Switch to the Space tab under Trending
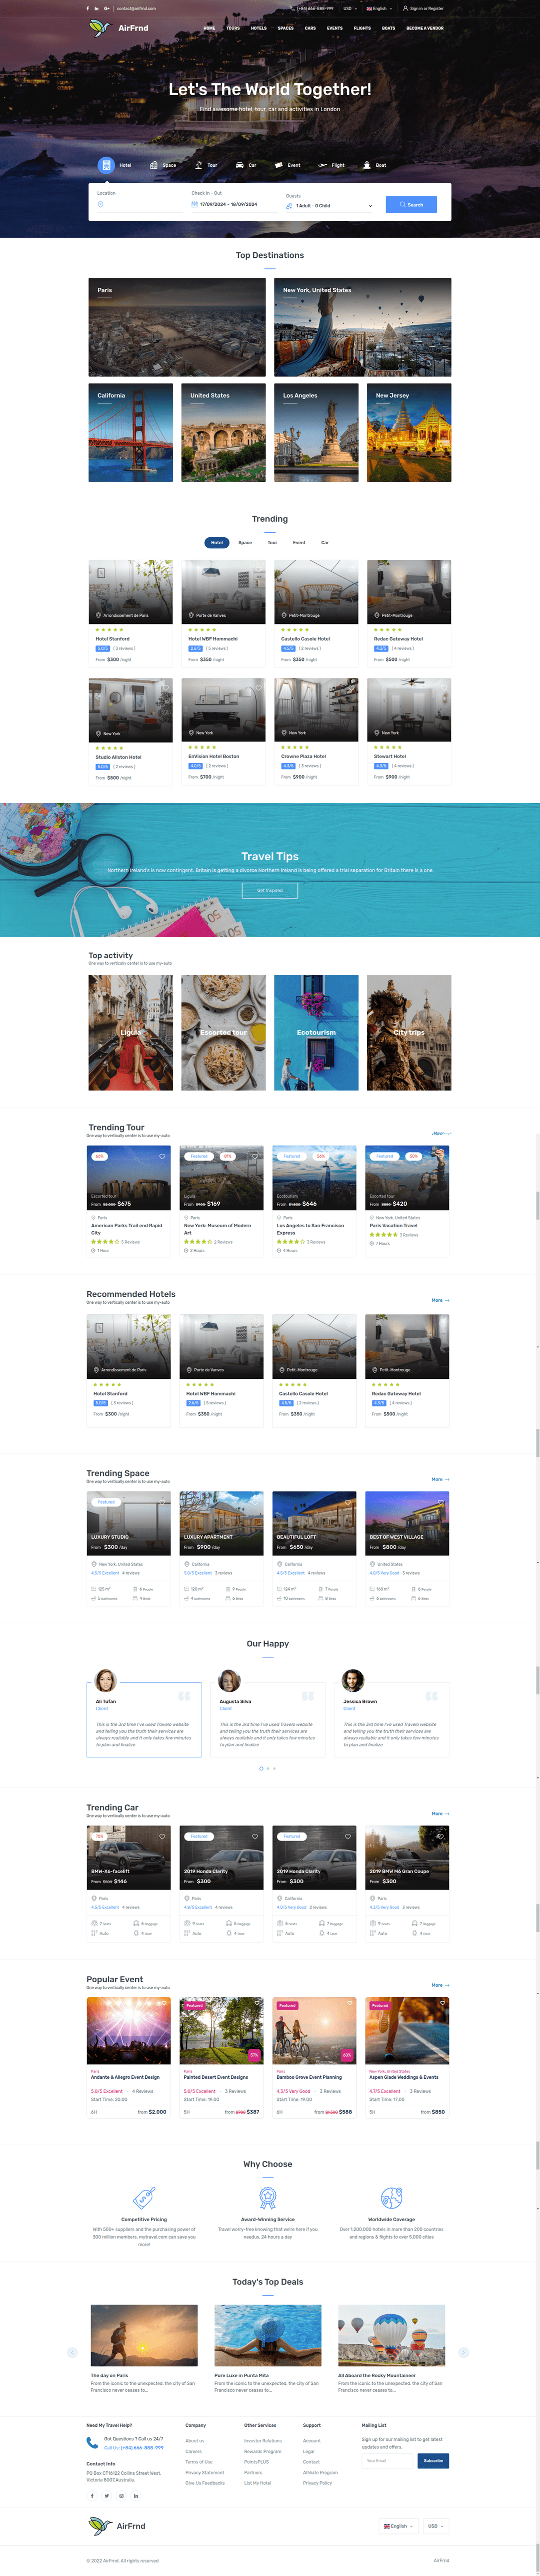Image resolution: width=540 pixels, height=2576 pixels. 244,543
